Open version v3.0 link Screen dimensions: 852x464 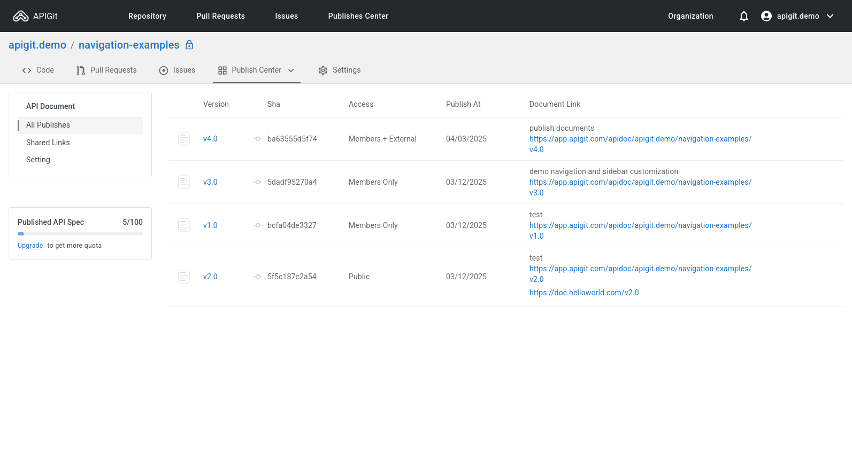pyautogui.click(x=210, y=182)
